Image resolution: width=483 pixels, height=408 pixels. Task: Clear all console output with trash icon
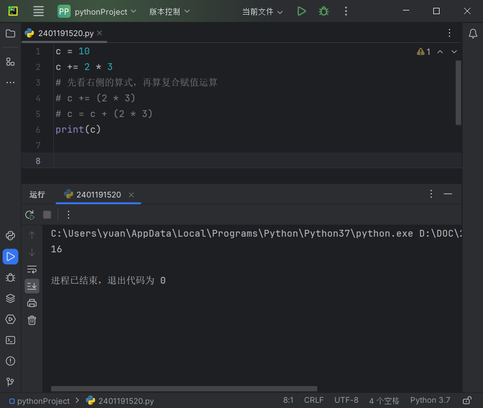[x=32, y=320]
